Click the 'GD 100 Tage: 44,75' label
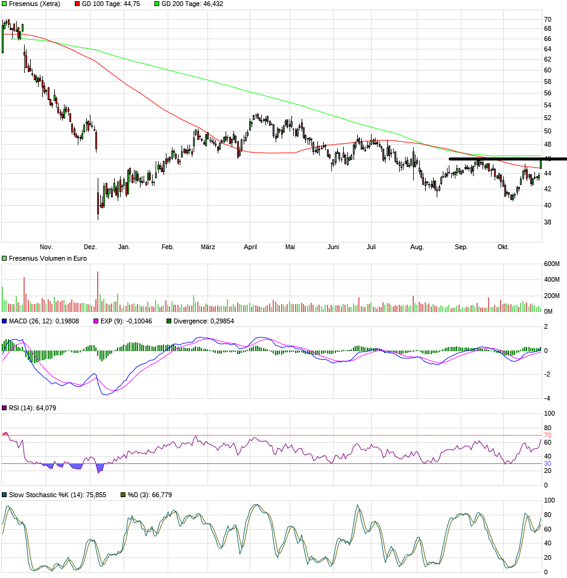The image size is (567, 578). [111, 4]
